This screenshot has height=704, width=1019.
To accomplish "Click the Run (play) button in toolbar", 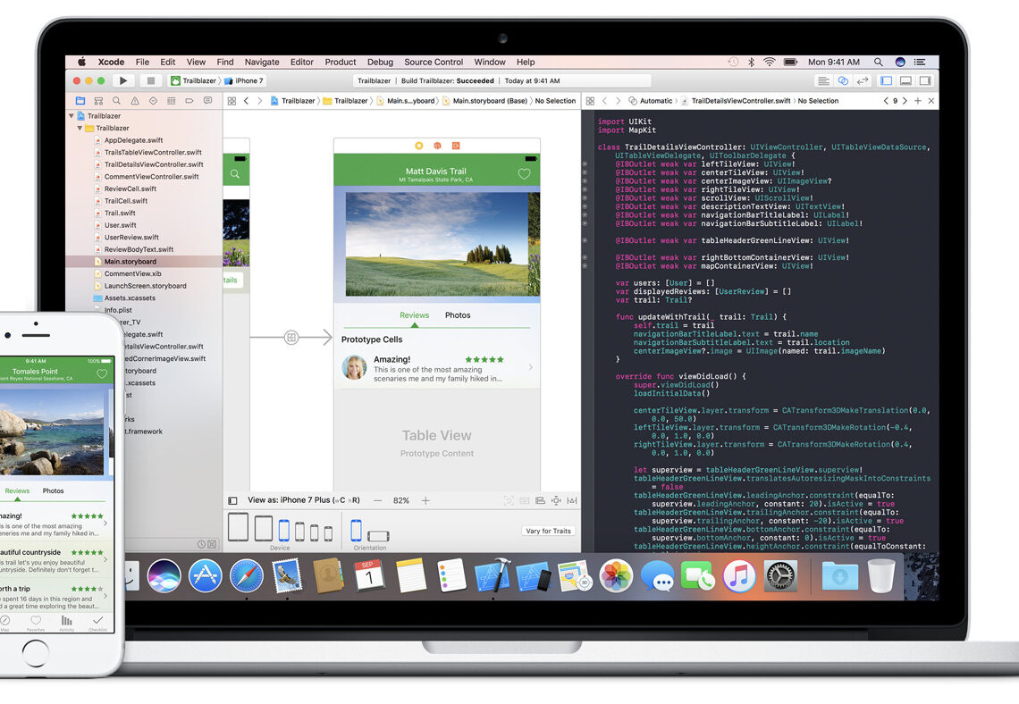I will click(x=123, y=80).
